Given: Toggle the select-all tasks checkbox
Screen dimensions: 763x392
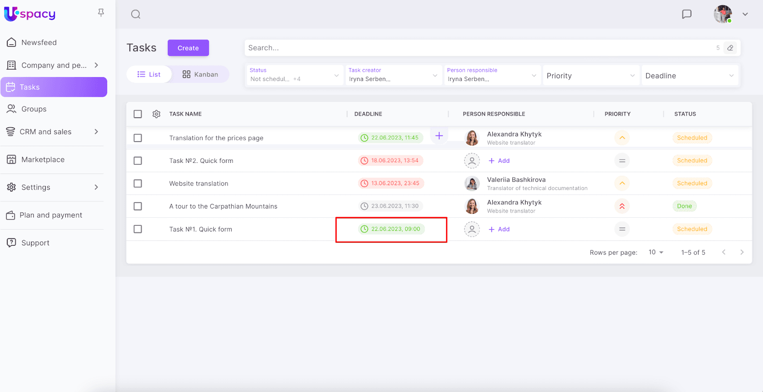Looking at the screenshot, I should click(138, 114).
